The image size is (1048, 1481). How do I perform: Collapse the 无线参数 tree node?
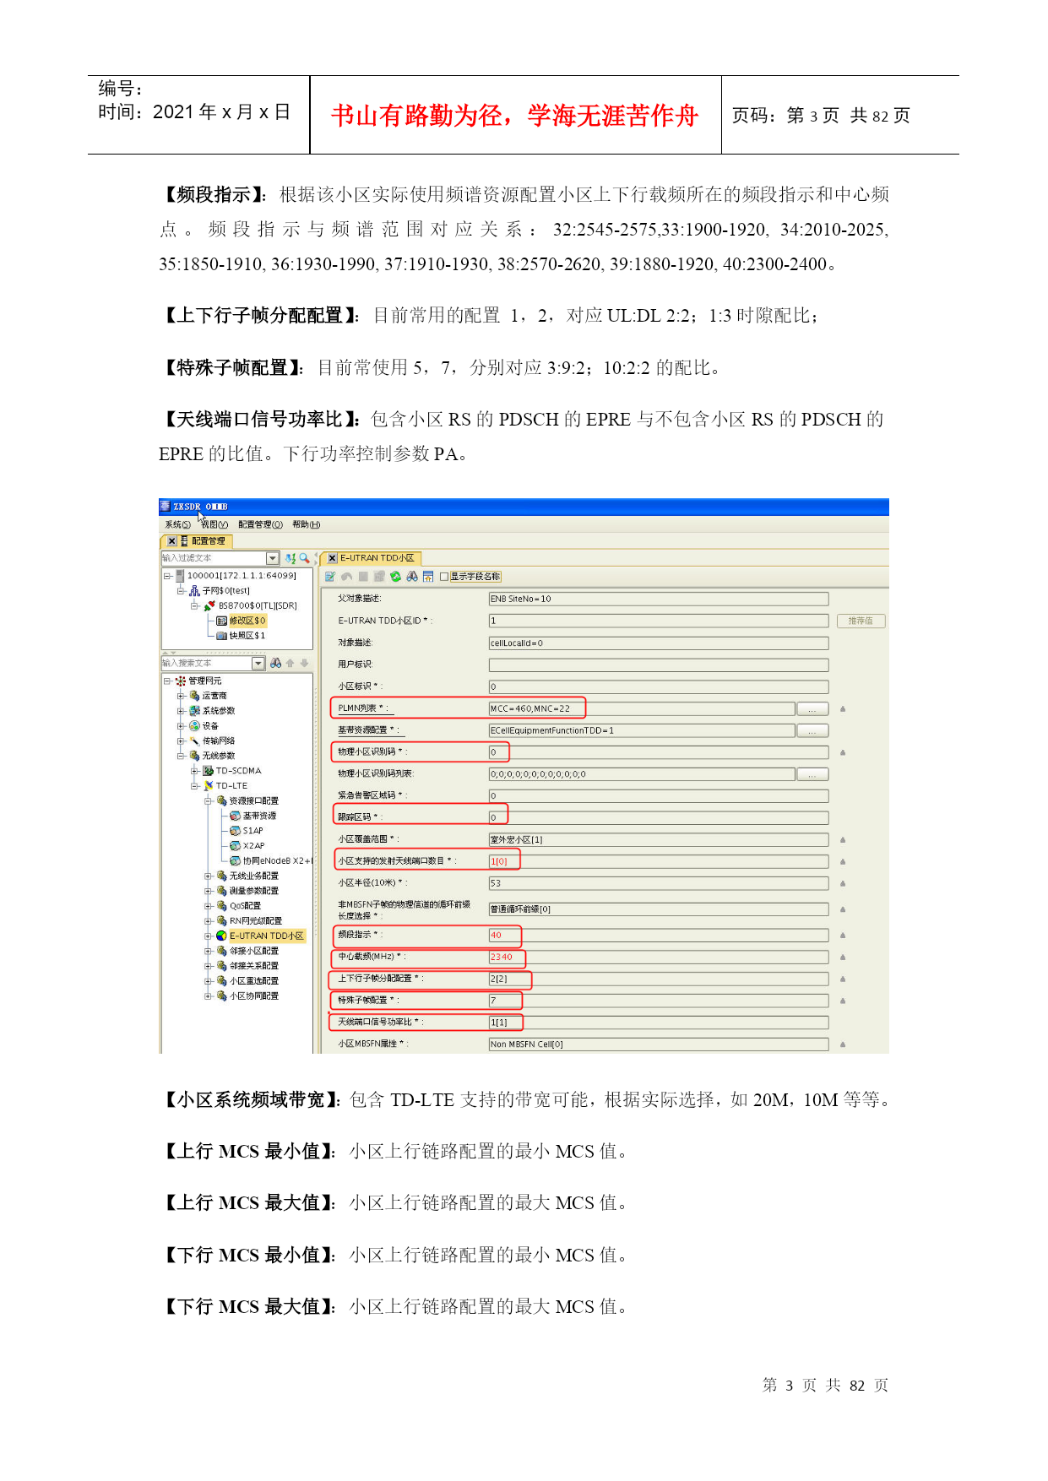(x=182, y=757)
